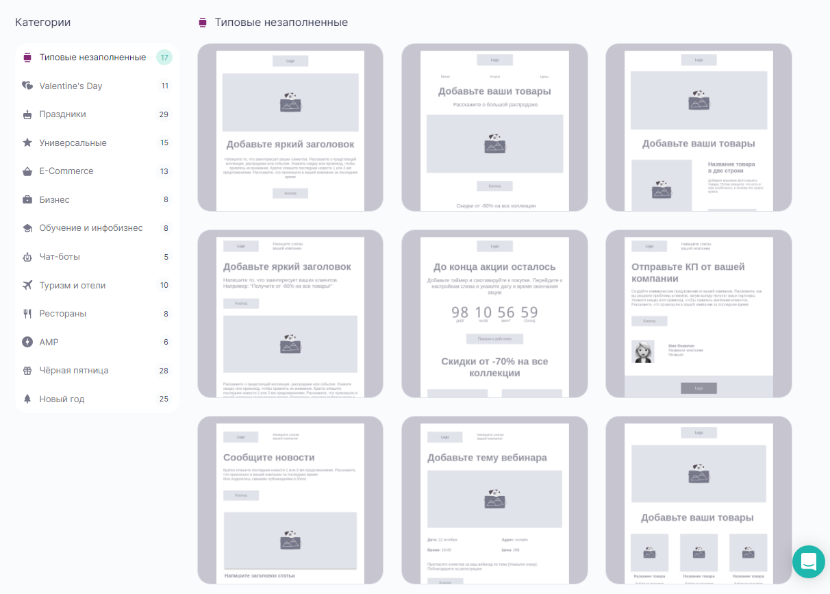
Task: Click the Чат-боты robot icon
Action: click(27, 257)
